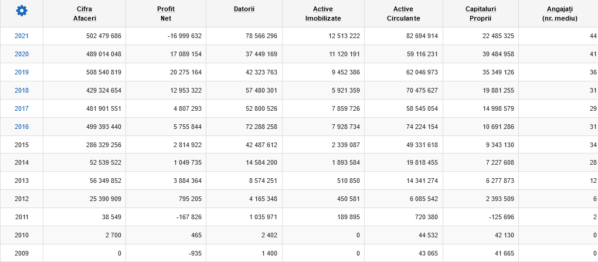
Task: Click the 2016 Datorii value 72 288 258
Action: (x=255, y=127)
